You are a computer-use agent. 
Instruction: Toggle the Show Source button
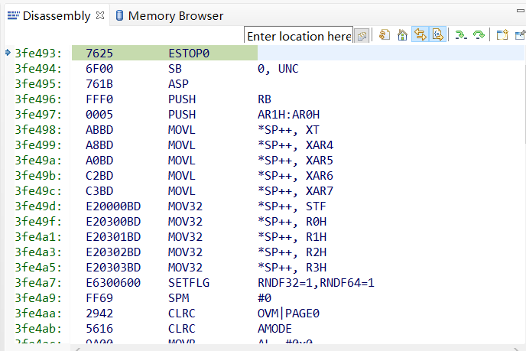437,35
